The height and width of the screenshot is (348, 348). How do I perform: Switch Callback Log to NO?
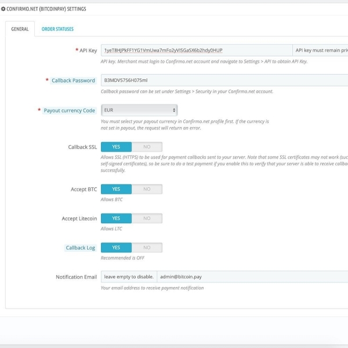coord(147,248)
